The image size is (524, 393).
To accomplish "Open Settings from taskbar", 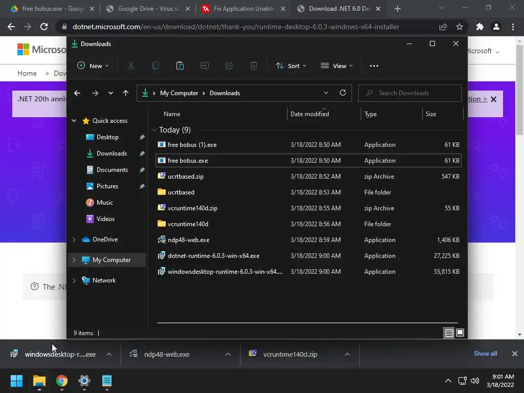I will [x=84, y=381].
